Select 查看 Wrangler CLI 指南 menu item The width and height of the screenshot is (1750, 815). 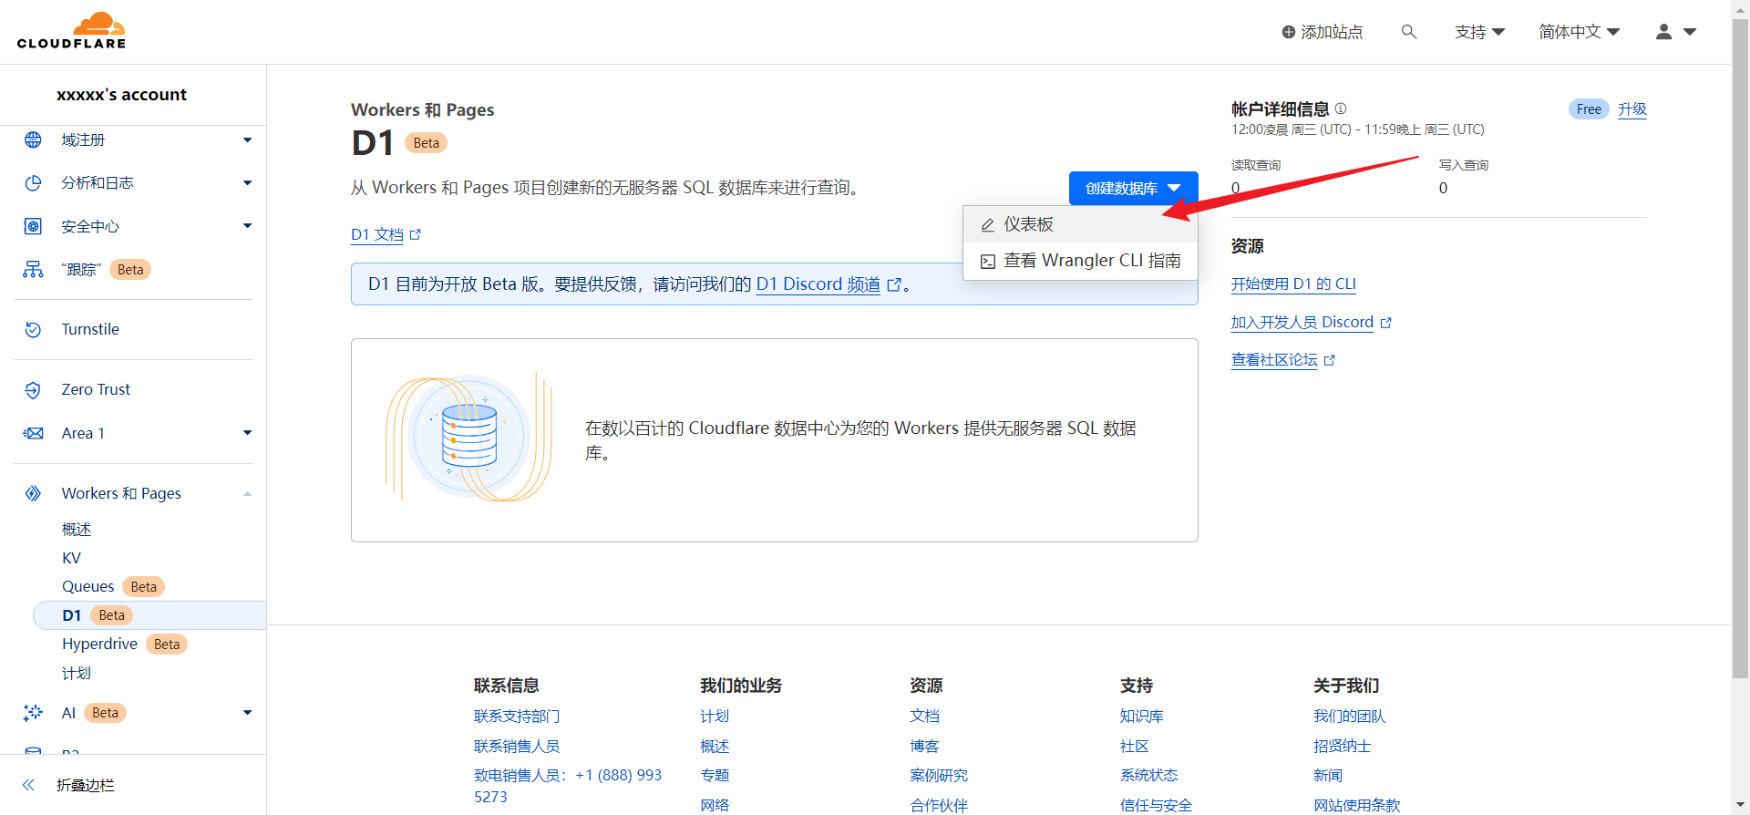point(1080,261)
